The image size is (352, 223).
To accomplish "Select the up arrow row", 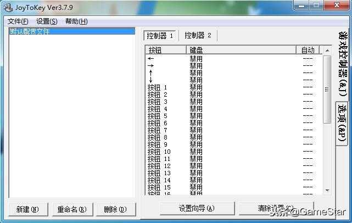I will (234, 73).
